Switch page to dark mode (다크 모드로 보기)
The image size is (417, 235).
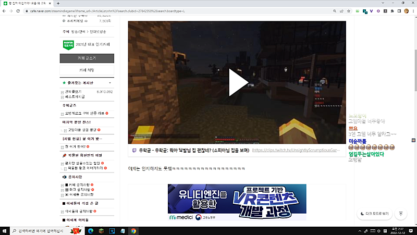coord(374,214)
